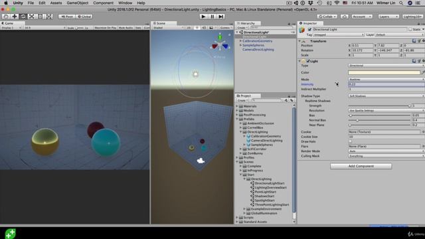Viewport: 425px width, 239px height.
Task: Open the Layers dropdown
Action: pyautogui.click(x=388, y=17)
